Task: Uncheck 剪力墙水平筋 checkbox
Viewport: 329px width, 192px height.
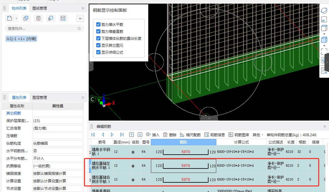Action: tap(98, 24)
